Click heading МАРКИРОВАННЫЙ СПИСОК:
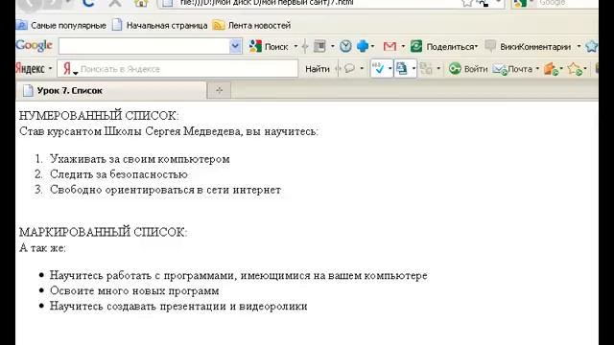This screenshot has width=614, height=345. 104,232
